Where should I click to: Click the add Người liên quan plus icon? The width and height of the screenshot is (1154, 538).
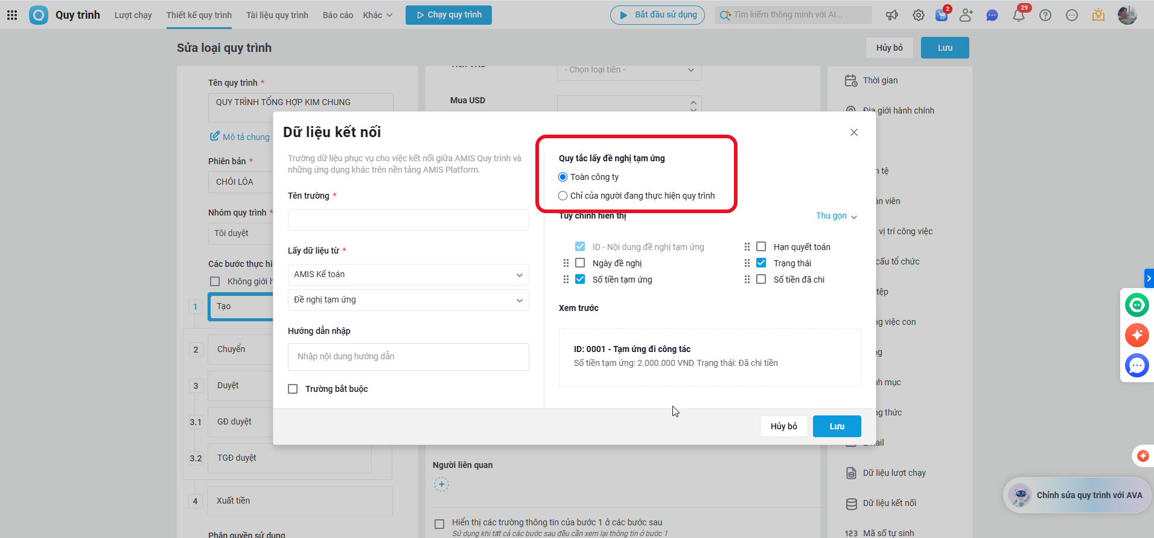[442, 484]
